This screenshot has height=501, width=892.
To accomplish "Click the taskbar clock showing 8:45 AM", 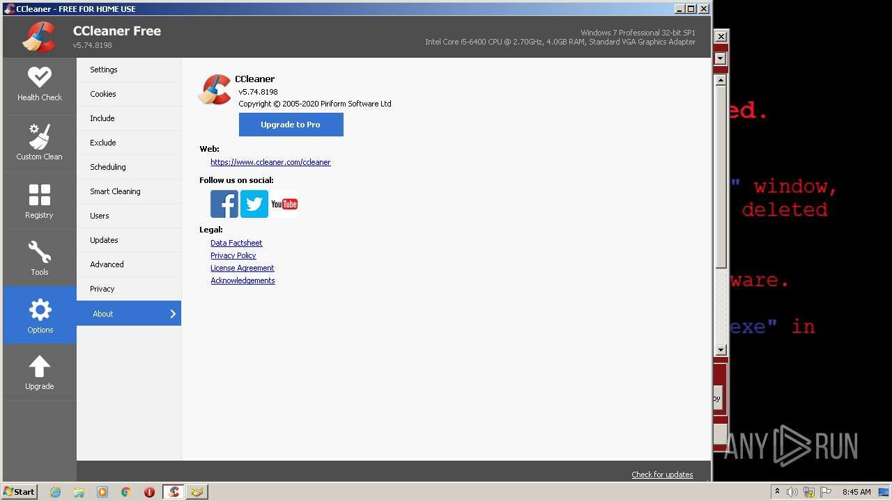I will 856,492.
